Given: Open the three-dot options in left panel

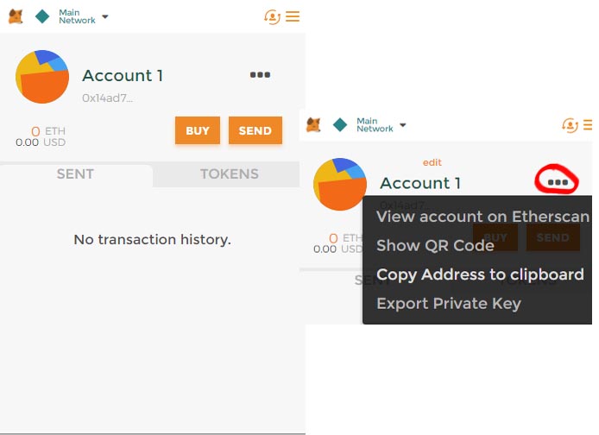Looking at the screenshot, I should pos(260,75).
